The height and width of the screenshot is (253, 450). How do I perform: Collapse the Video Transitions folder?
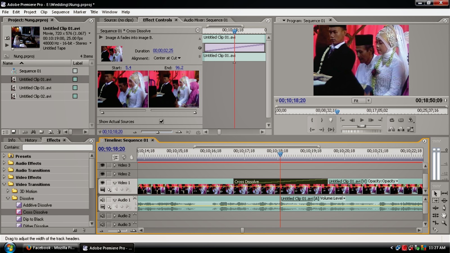click(4, 184)
